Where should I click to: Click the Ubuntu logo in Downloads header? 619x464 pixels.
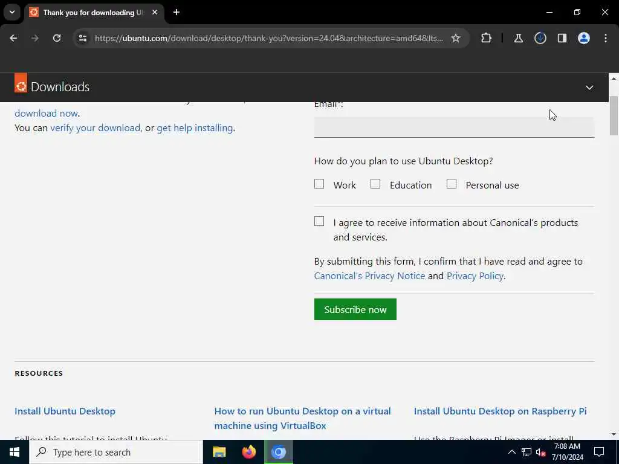[21, 83]
